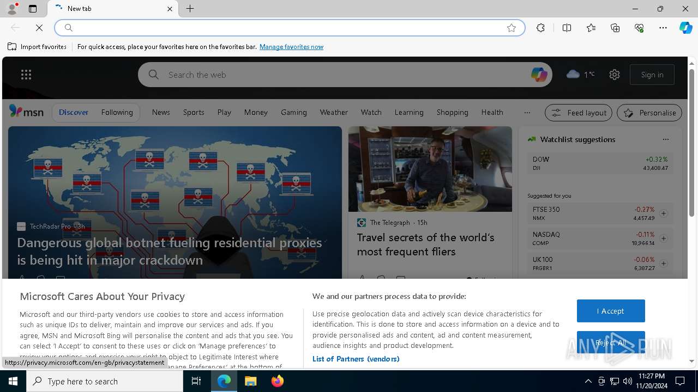Open a new tab with plus button
Screen dimensions: 698x392
[190, 9]
